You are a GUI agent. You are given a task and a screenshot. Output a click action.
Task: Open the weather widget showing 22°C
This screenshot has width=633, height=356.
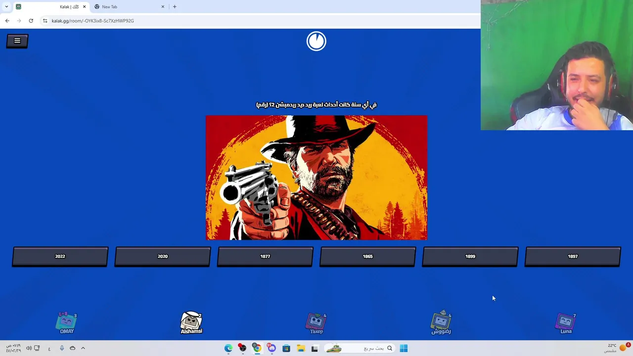point(616,348)
